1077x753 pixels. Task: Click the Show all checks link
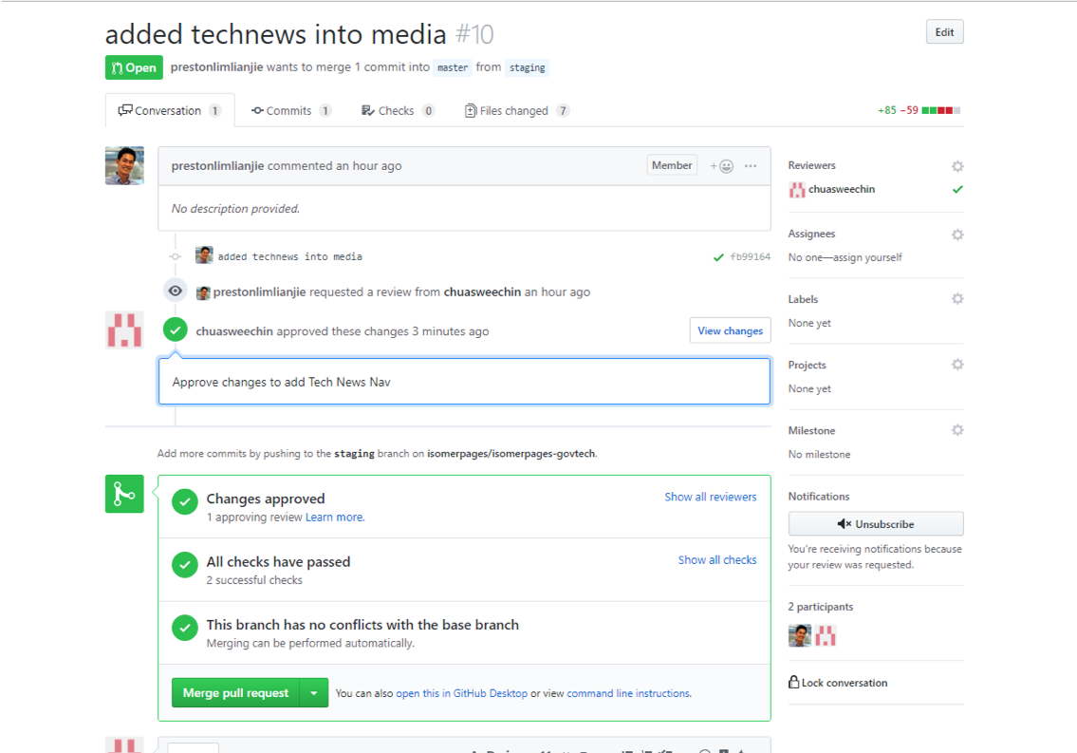point(717,560)
